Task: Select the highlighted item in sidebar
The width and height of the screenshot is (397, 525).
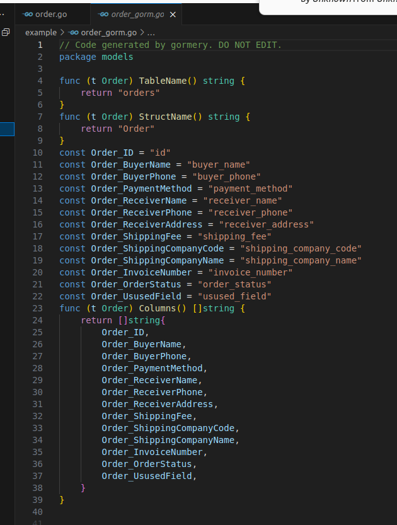Action: pos(7,129)
